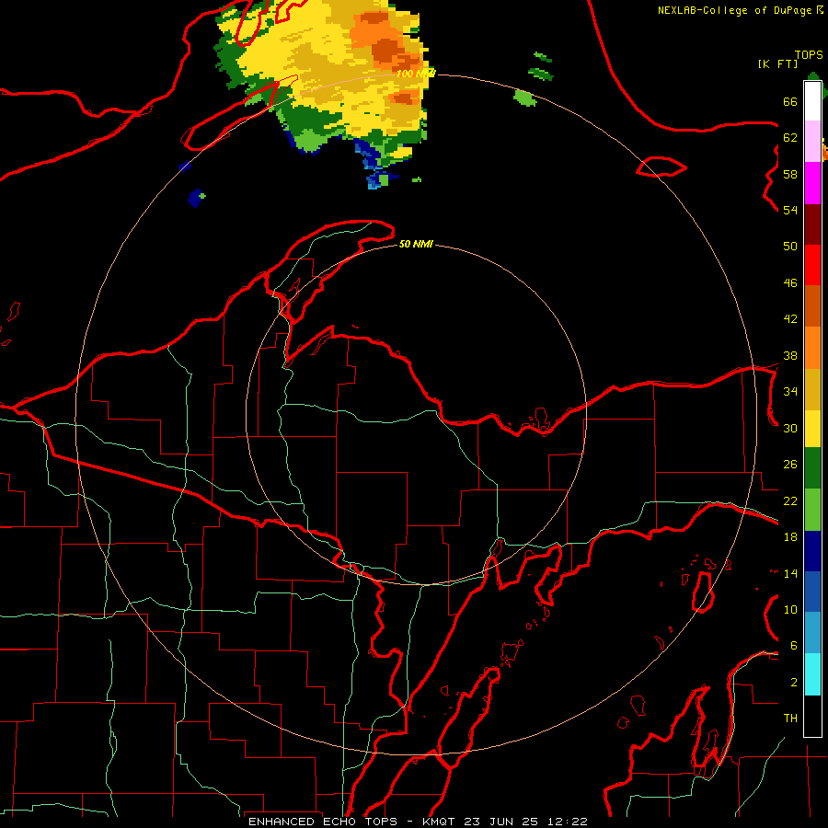828x828 pixels.
Task: Click the isolated navy blue echo blob
Action: point(197,198)
